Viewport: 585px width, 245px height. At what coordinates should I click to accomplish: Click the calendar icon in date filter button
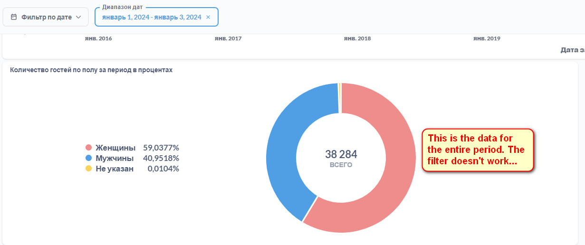pyautogui.click(x=14, y=17)
